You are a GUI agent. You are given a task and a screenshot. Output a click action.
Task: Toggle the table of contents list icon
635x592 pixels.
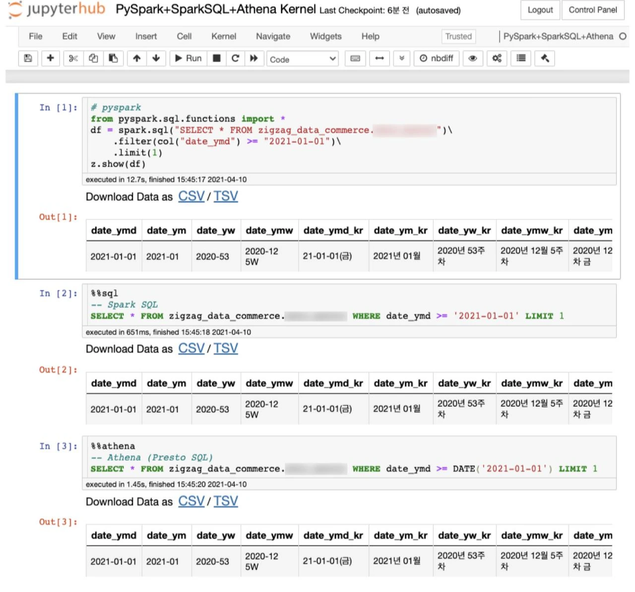521,59
